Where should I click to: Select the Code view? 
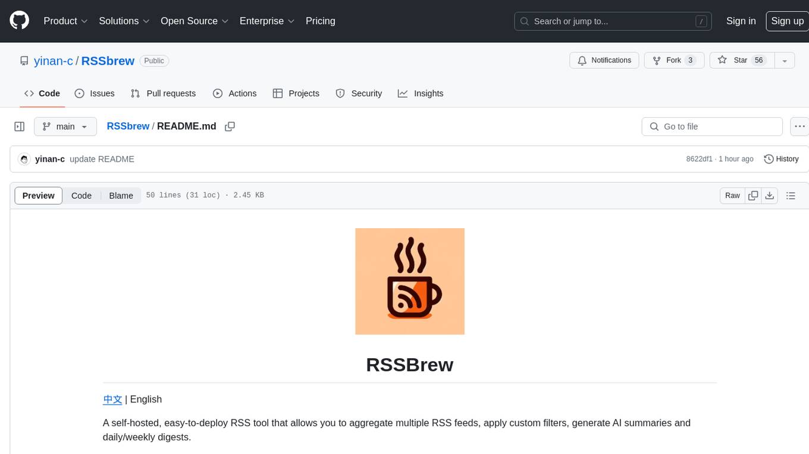[x=81, y=196]
